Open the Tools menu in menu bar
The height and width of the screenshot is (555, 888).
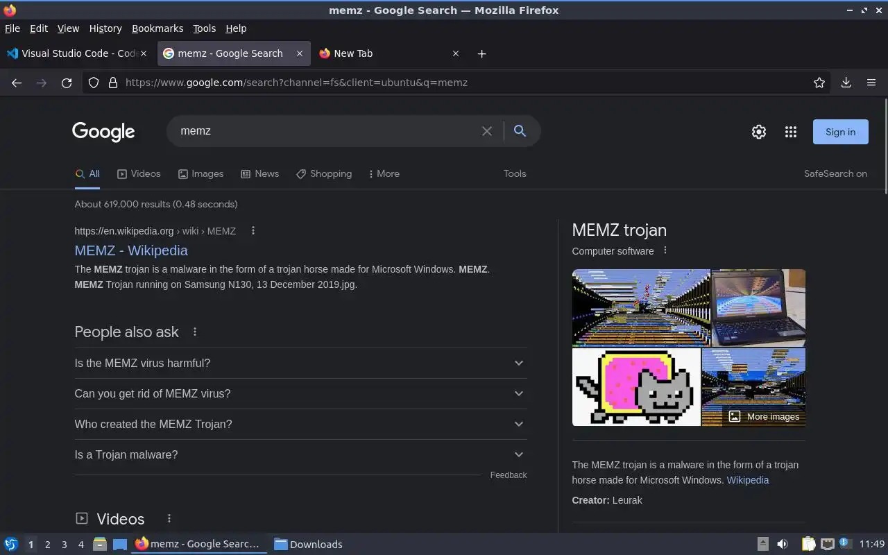[x=204, y=28]
